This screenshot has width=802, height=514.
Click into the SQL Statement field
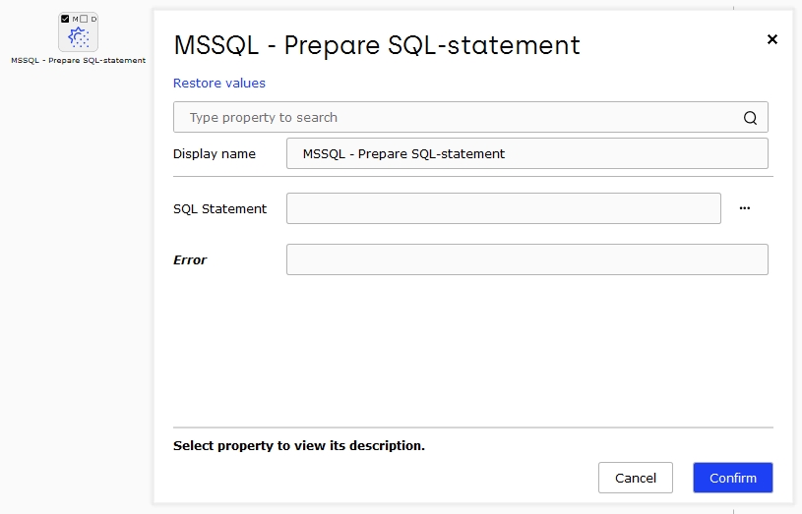pyautogui.click(x=503, y=208)
